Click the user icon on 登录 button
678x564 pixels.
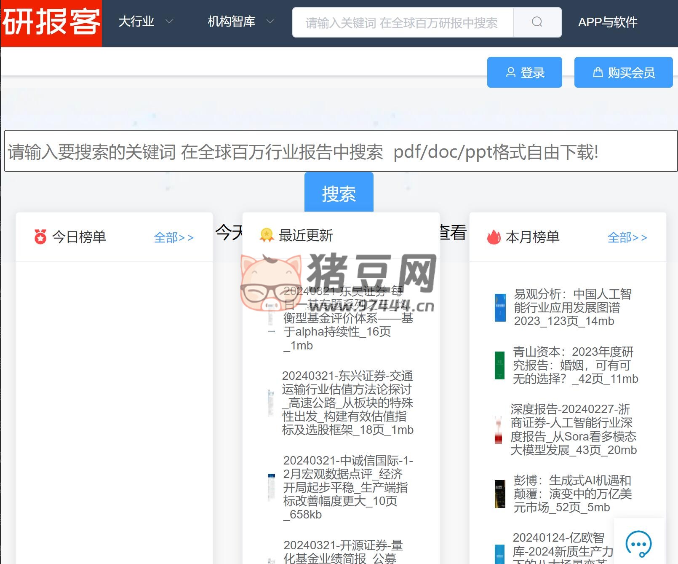point(511,72)
